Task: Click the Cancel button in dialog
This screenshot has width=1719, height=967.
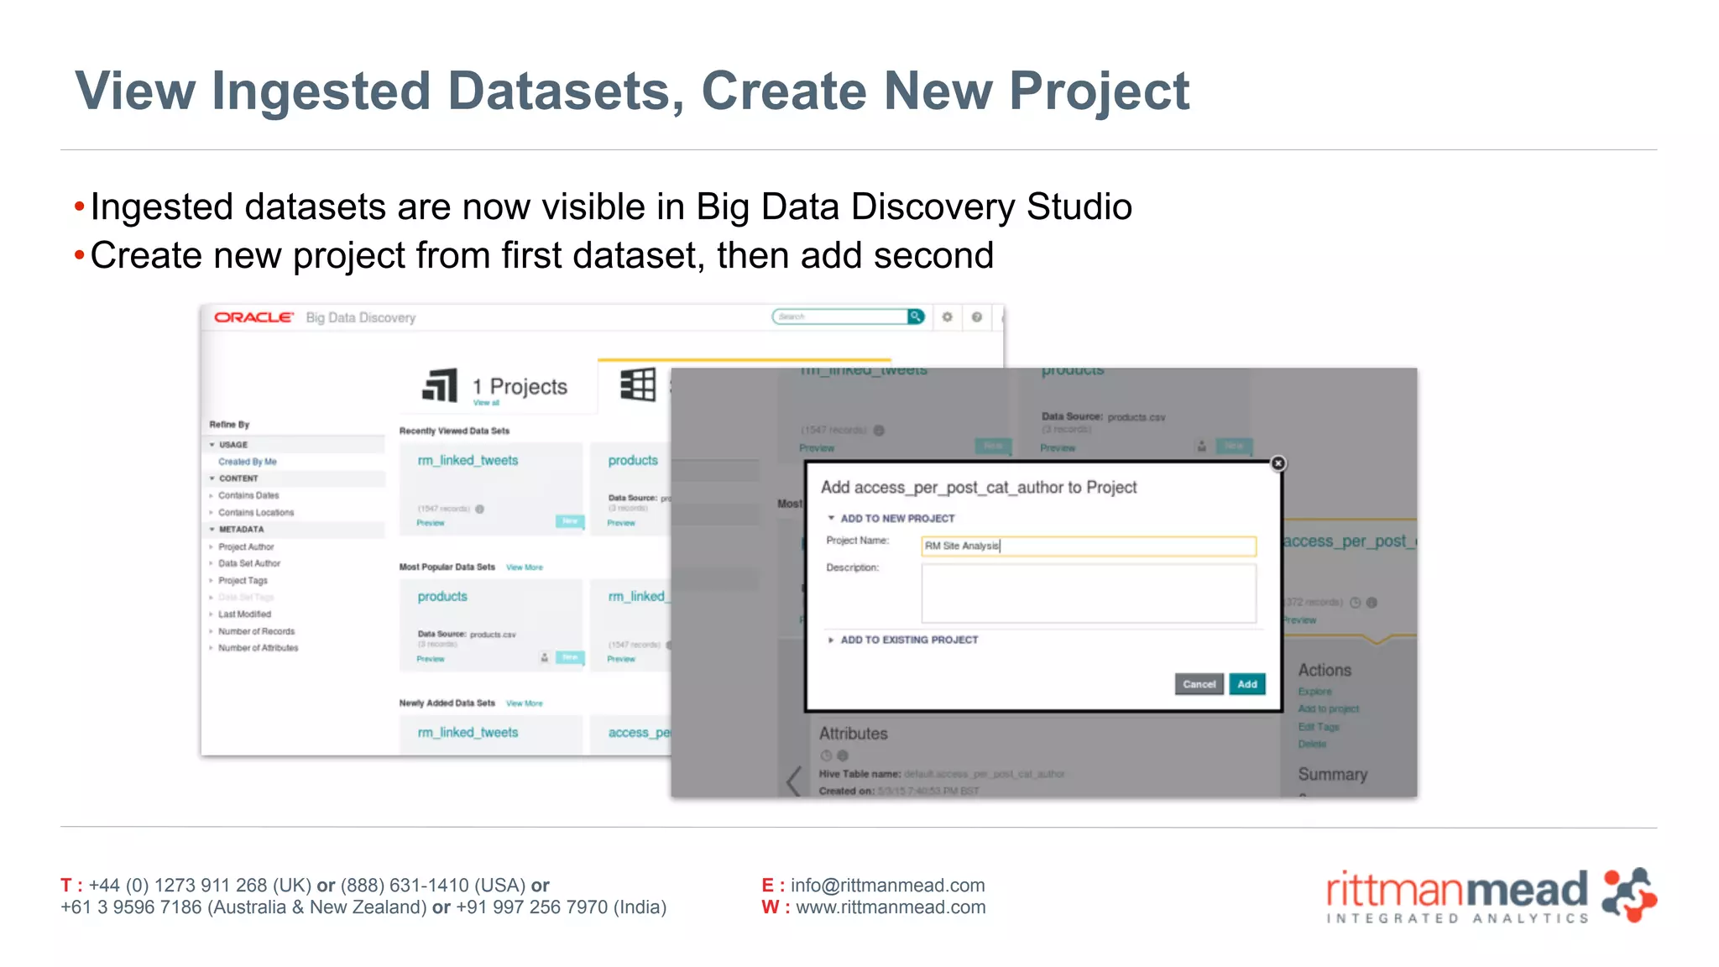Action: 1199,684
